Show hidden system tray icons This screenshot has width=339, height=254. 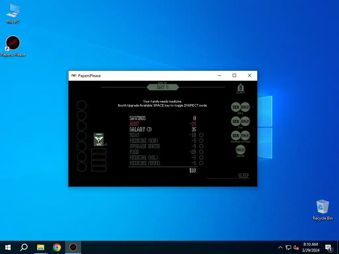280,247
